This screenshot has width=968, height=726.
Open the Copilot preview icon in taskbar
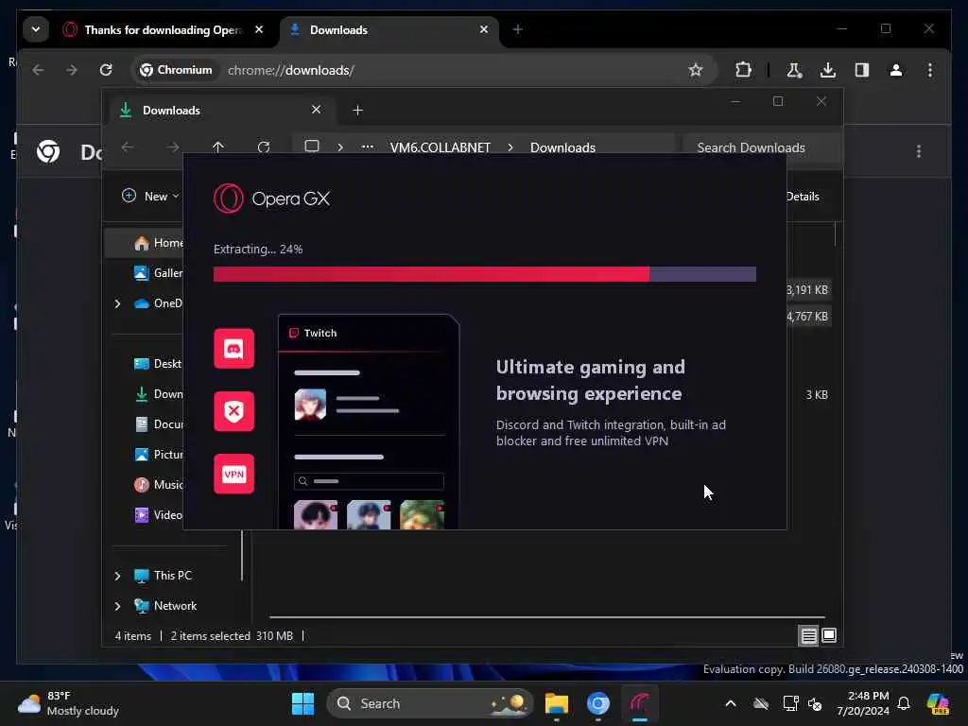point(938,703)
